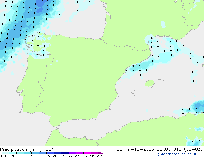Click the 5–10 mm legend swatch
The height and width of the screenshot is (157, 204).
tap(35, 153)
